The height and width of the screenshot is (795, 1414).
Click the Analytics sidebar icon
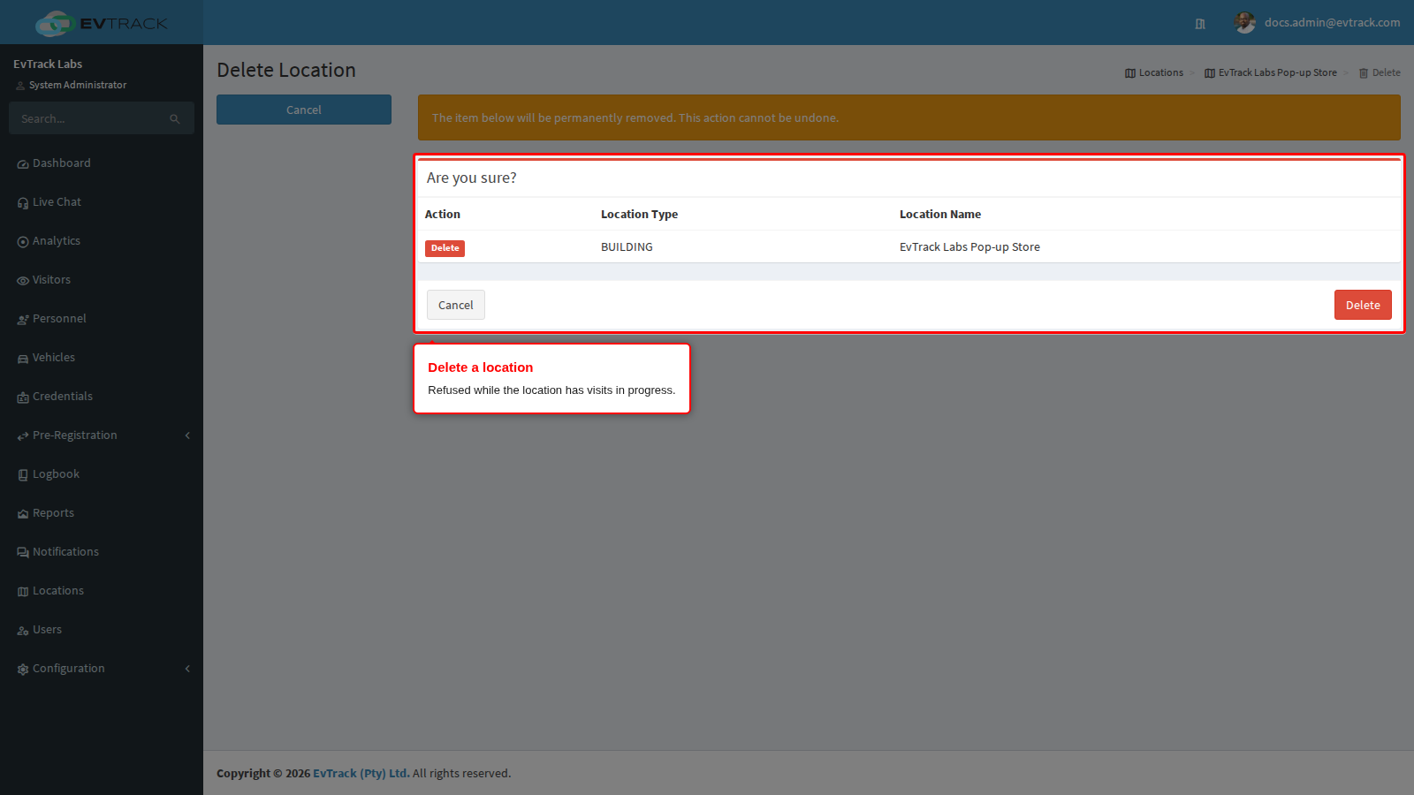(x=23, y=242)
